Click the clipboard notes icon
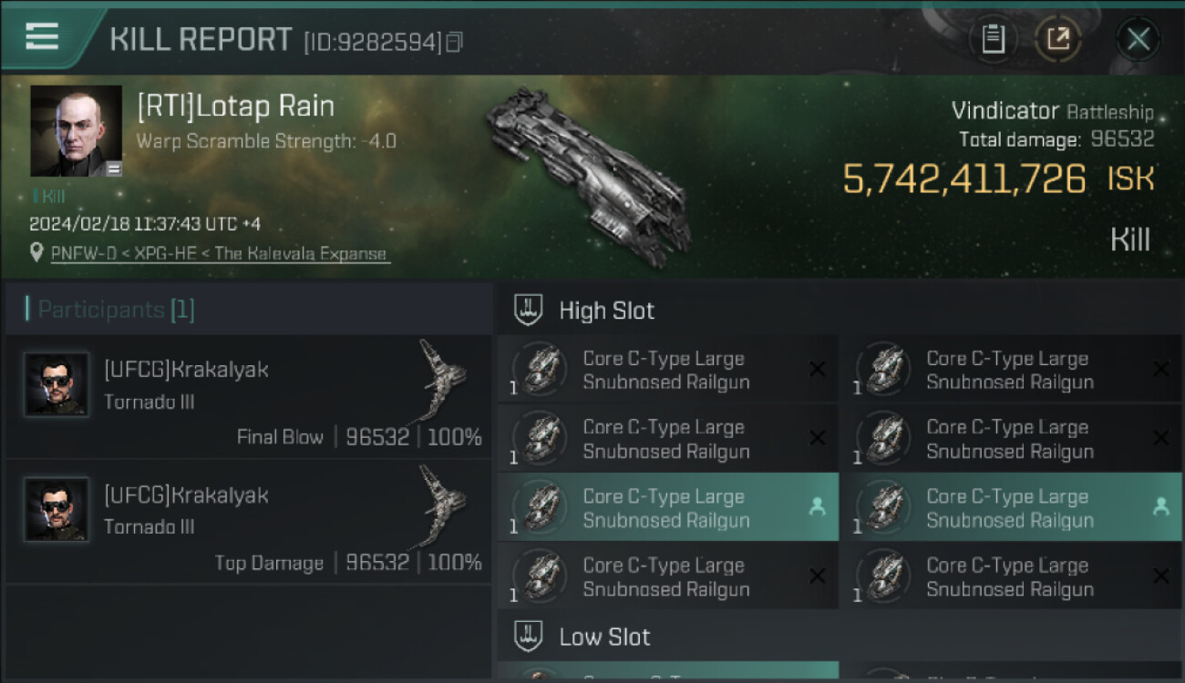 pos(993,39)
